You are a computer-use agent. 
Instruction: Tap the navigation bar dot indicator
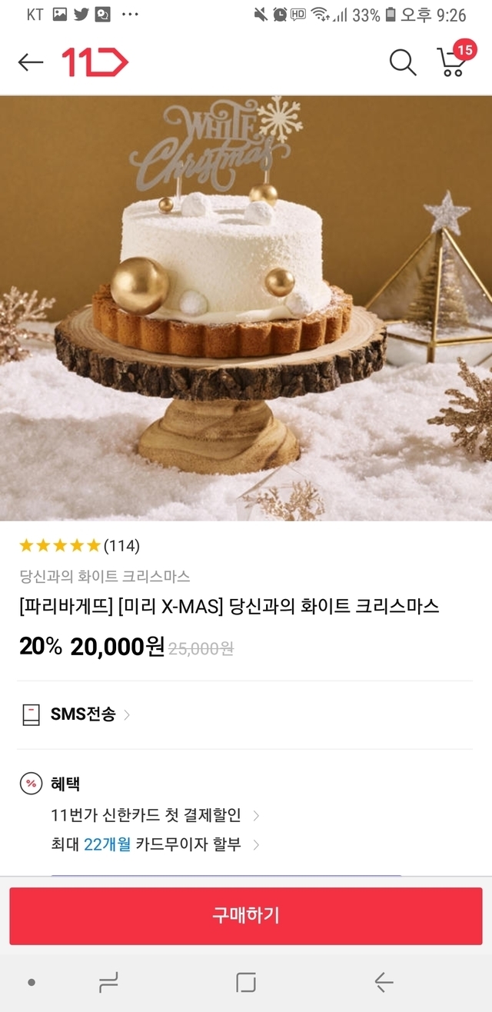(x=31, y=982)
